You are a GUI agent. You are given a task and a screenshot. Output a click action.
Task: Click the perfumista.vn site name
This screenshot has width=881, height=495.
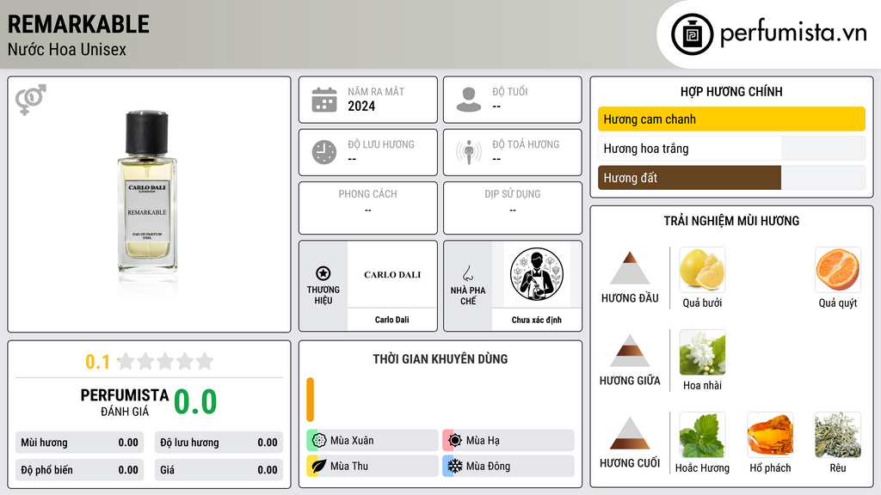(x=793, y=33)
